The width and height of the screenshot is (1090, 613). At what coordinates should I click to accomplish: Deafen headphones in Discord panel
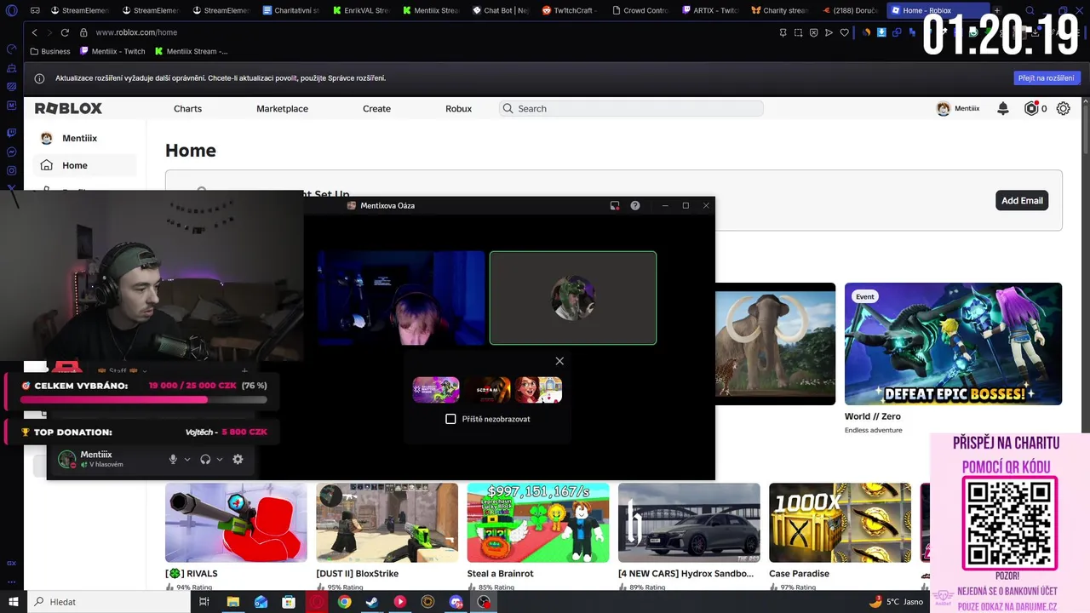(205, 459)
